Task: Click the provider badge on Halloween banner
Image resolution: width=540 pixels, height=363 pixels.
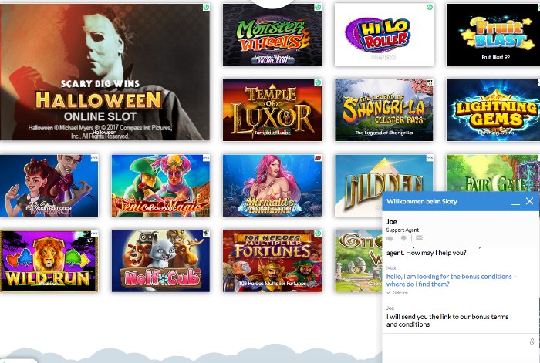Action: tap(206, 7)
